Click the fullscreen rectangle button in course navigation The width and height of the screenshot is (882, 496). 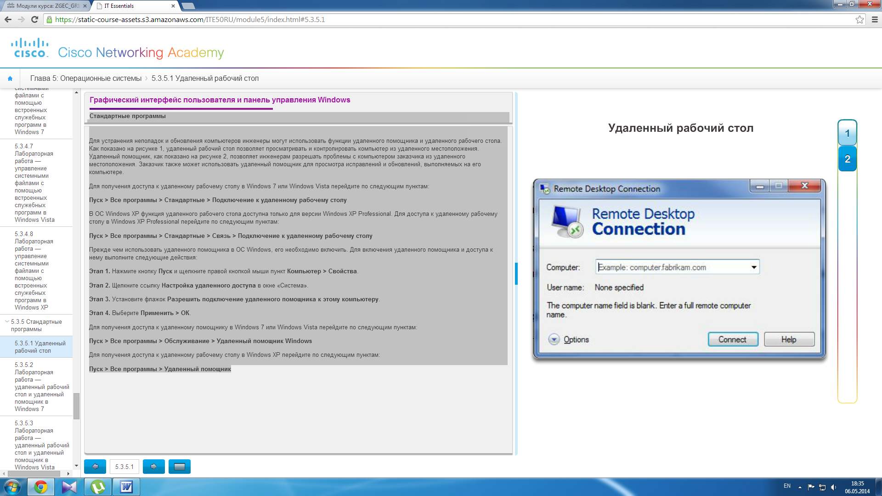click(x=180, y=467)
